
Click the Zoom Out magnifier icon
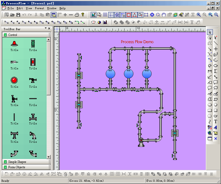pyautogui.click(x=204, y=15)
